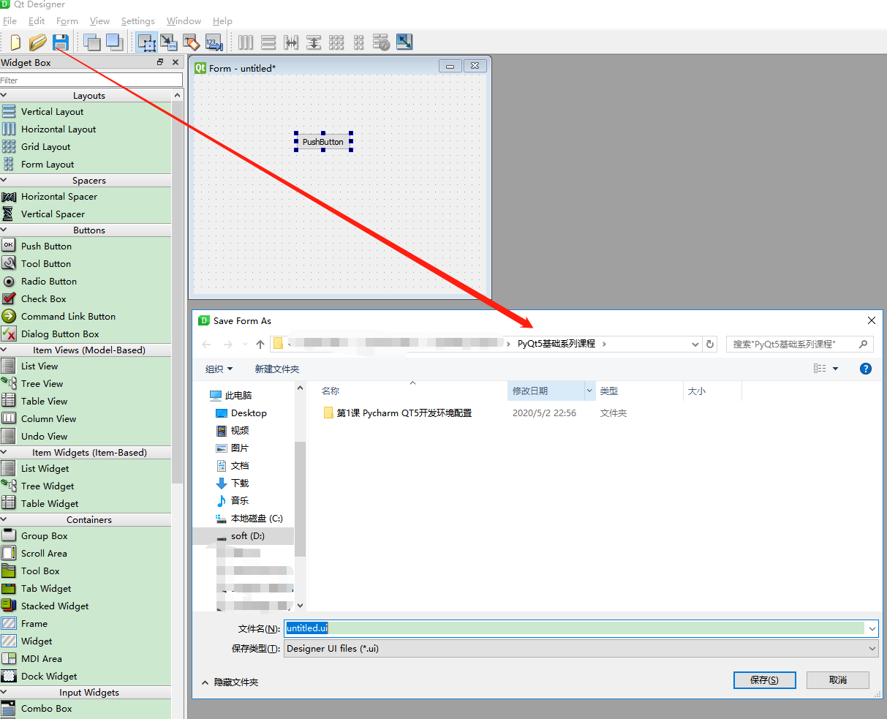Click the Save toolbar icon

(x=61, y=42)
